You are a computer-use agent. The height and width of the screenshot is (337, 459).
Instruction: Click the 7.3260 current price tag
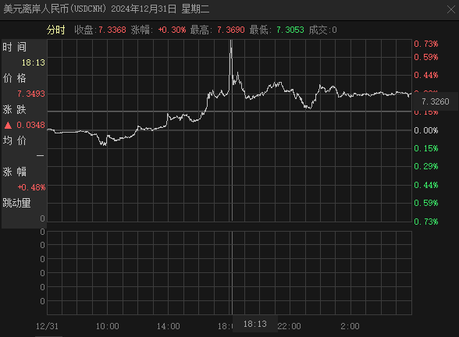click(x=436, y=101)
